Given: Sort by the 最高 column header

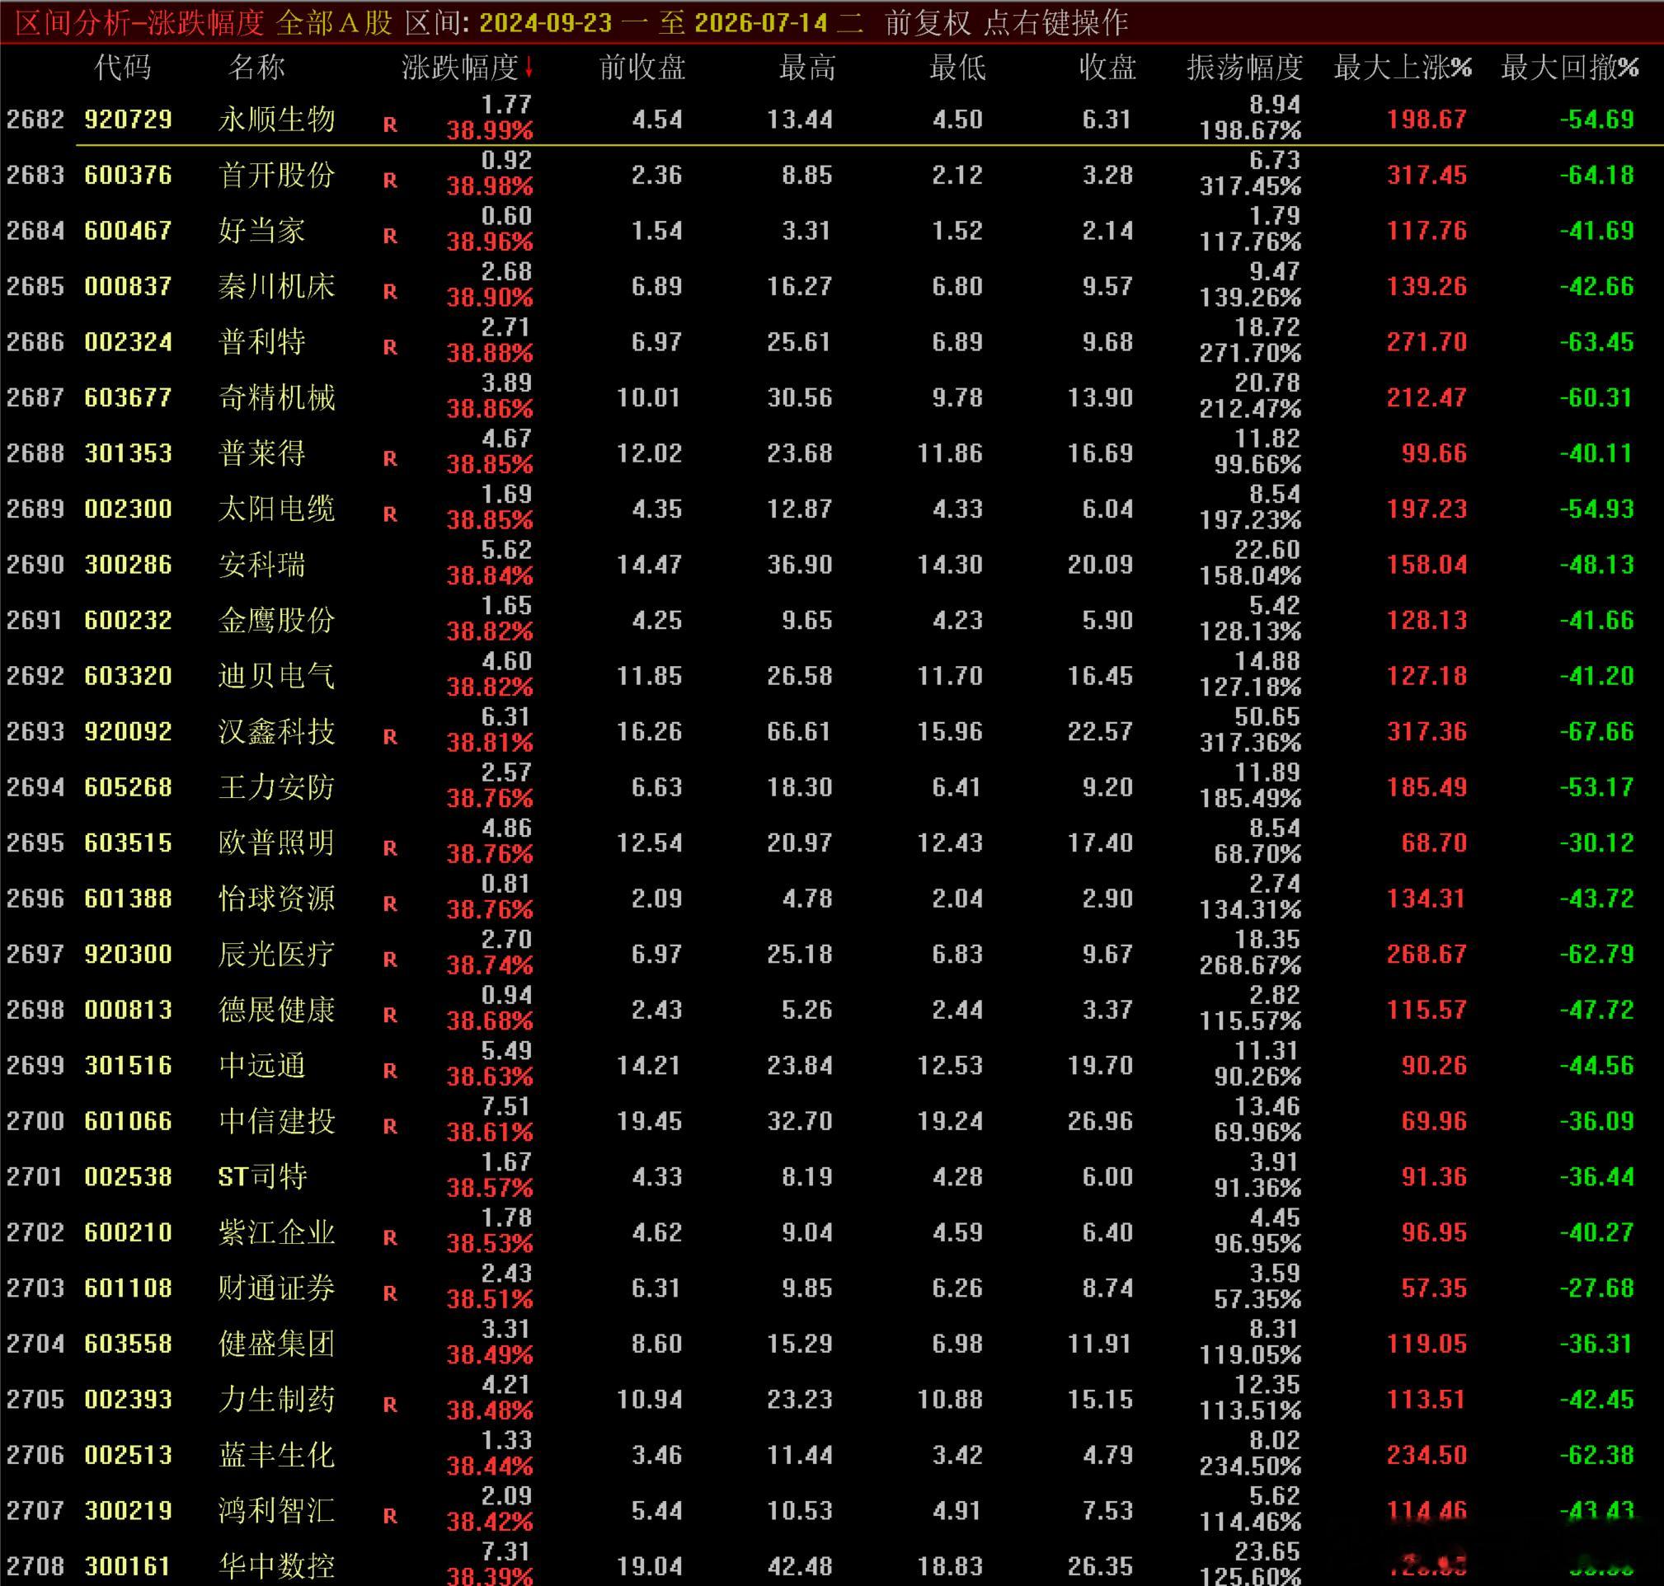Looking at the screenshot, I should click(x=806, y=68).
